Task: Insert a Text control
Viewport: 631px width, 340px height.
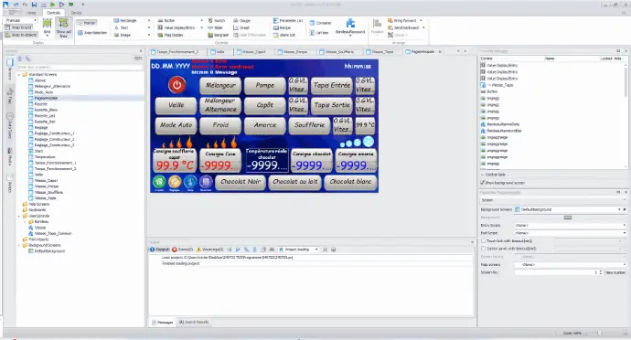Action: (x=121, y=27)
